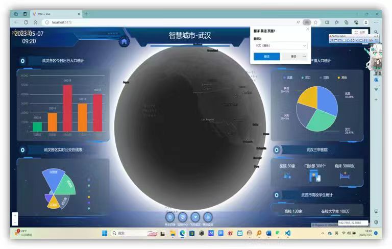Open Visual Studio Code from the taskbar

[x=287, y=233]
